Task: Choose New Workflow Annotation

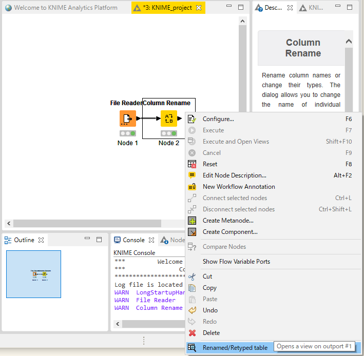Action: point(274,187)
